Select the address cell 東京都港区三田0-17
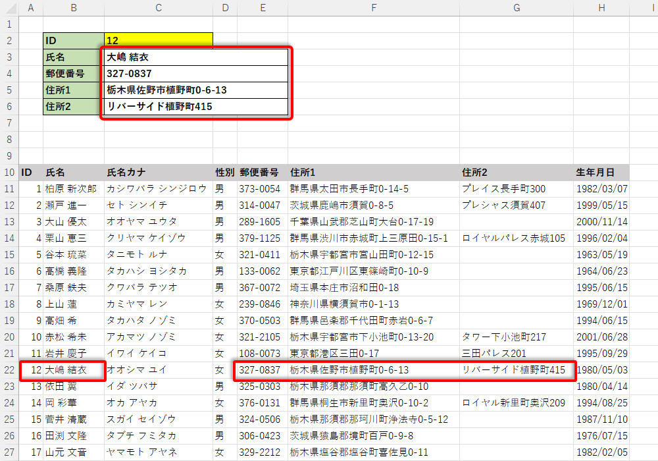The width and height of the screenshot is (658, 461). [x=373, y=354]
